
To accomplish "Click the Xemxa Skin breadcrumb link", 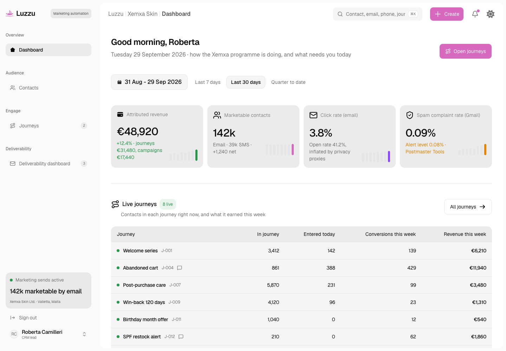I will pyautogui.click(x=143, y=14).
